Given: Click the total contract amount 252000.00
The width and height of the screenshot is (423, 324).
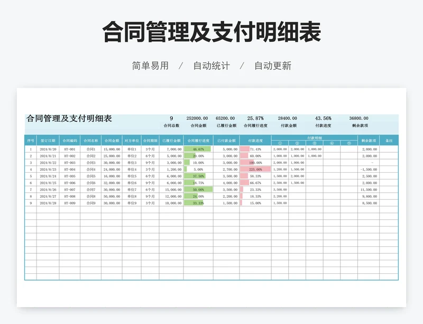Looking at the screenshot, I should click(197, 118).
